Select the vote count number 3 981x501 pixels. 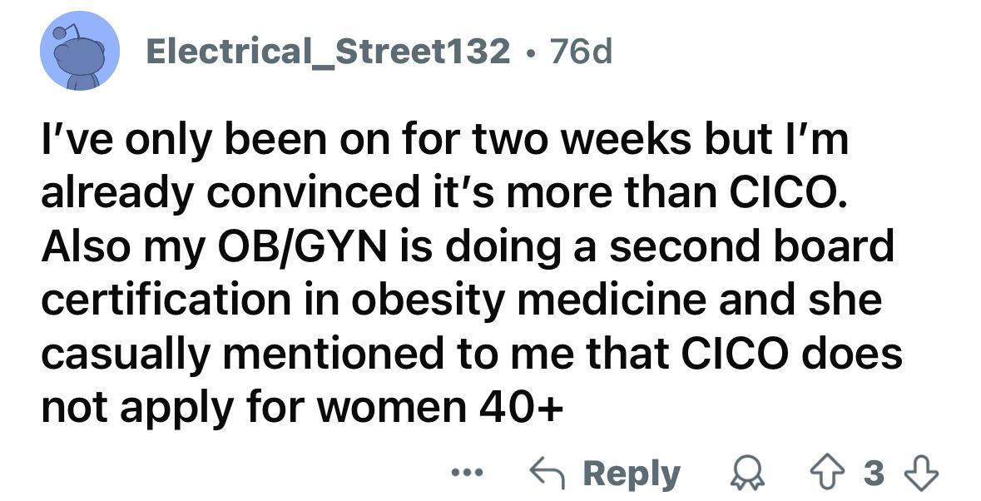click(874, 474)
